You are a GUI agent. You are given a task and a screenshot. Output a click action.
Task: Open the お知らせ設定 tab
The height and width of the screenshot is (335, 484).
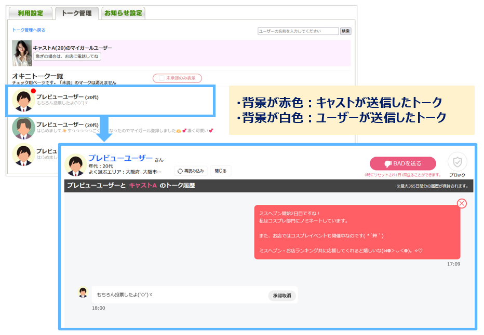[x=123, y=13]
